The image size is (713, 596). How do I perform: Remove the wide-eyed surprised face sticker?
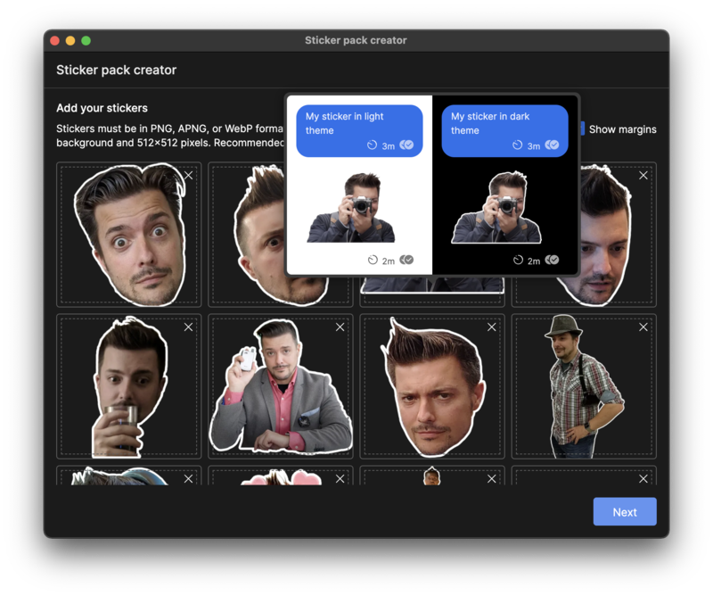click(188, 176)
